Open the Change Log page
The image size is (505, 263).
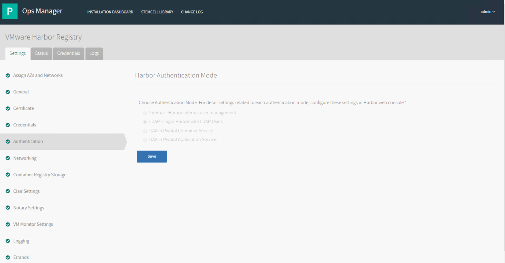[192, 12]
